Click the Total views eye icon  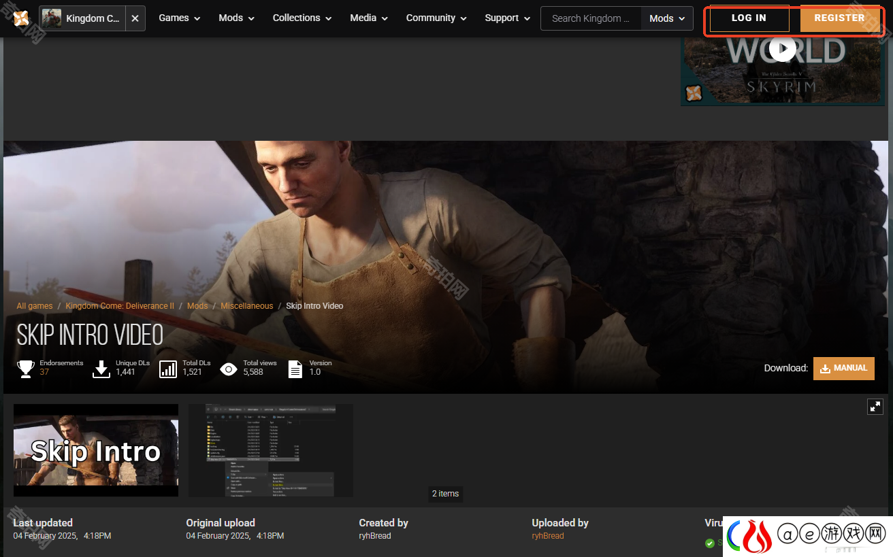(x=229, y=369)
